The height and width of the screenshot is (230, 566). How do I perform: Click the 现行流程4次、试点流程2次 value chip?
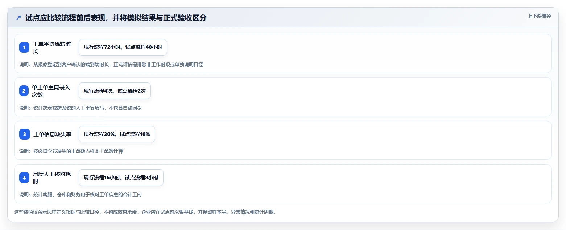115,91
